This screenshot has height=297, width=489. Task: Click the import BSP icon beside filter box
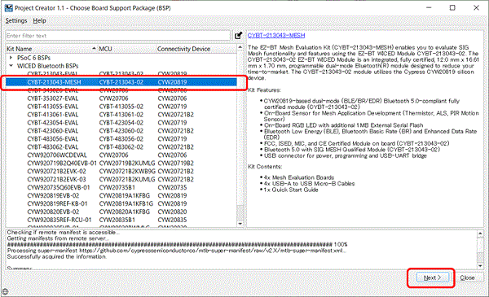238,36
